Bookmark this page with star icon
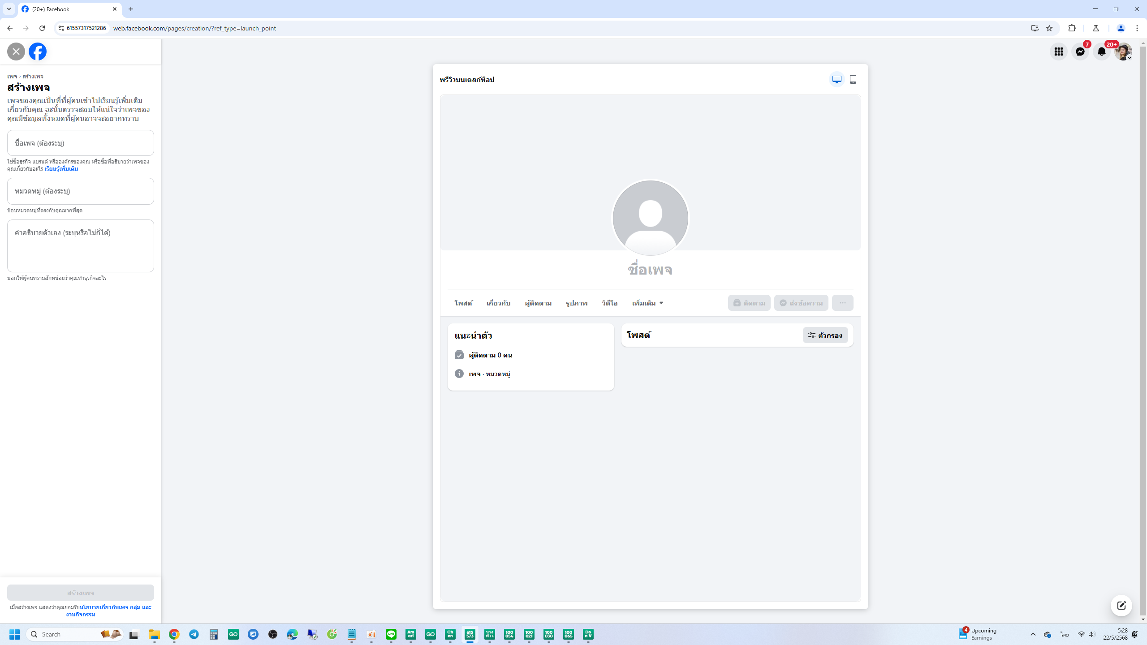Viewport: 1147px width, 645px height. 1049,28
